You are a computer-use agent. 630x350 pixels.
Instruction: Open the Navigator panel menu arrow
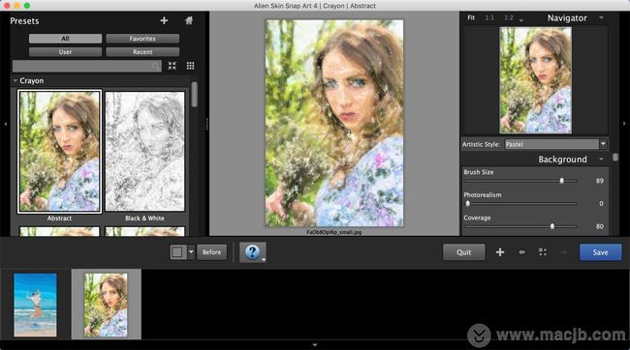tap(601, 17)
